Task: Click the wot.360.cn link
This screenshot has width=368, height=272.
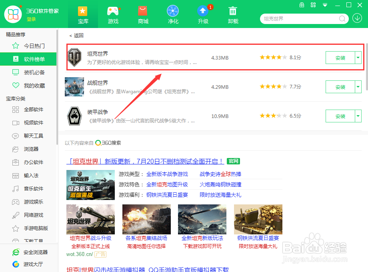Action: [80, 254]
